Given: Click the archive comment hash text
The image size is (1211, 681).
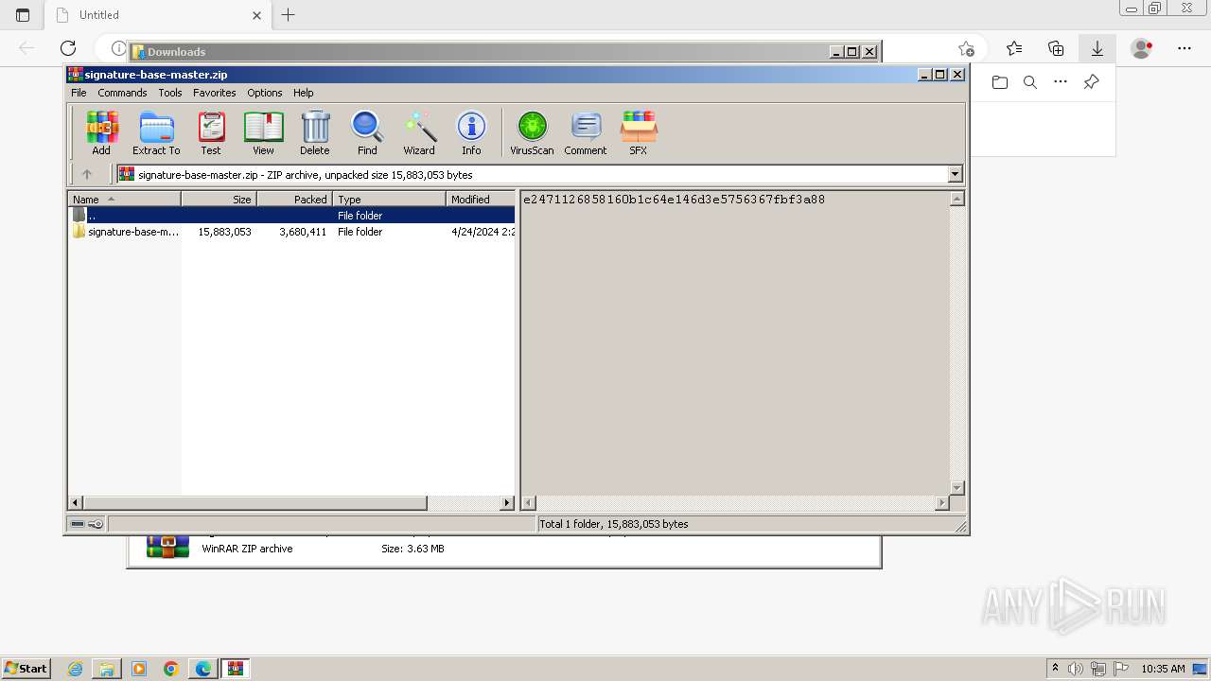Looking at the screenshot, I should coord(674,200).
